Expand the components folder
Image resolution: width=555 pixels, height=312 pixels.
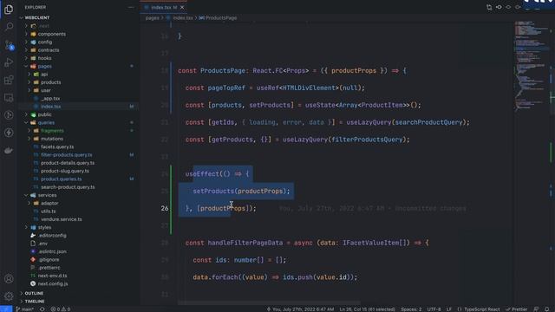point(52,34)
